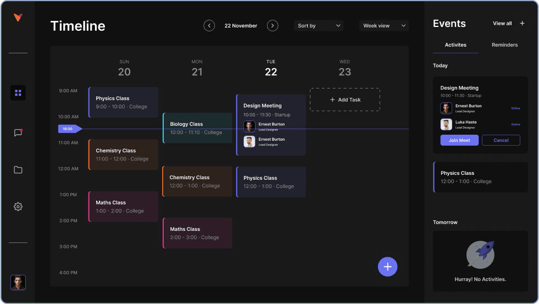Click the rocket illustration under Tomorrow

[480, 254]
